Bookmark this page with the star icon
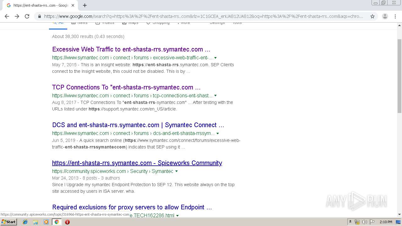The image size is (402, 226). click(x=372, y=16)
